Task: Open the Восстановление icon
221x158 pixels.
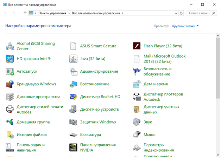Action: tap(73, 84)
